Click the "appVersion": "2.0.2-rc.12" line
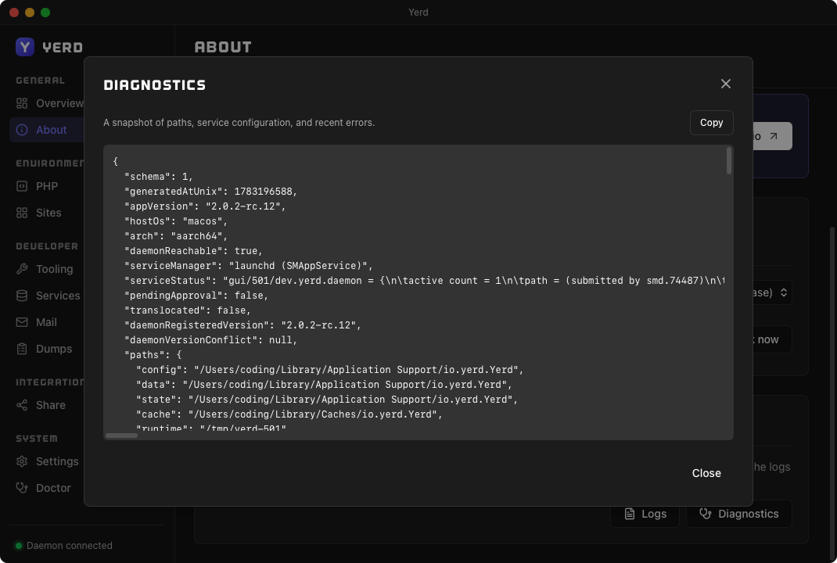837x563 pixels. point(205,206)
